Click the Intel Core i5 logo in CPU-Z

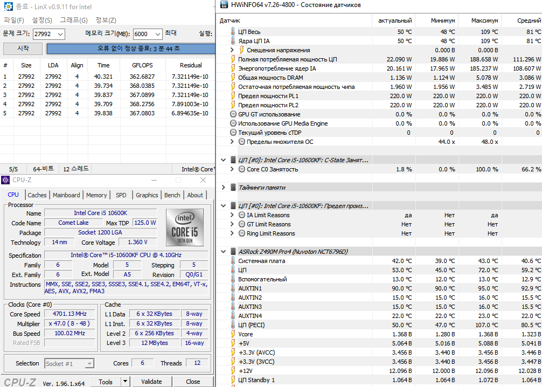pos(185,227)
